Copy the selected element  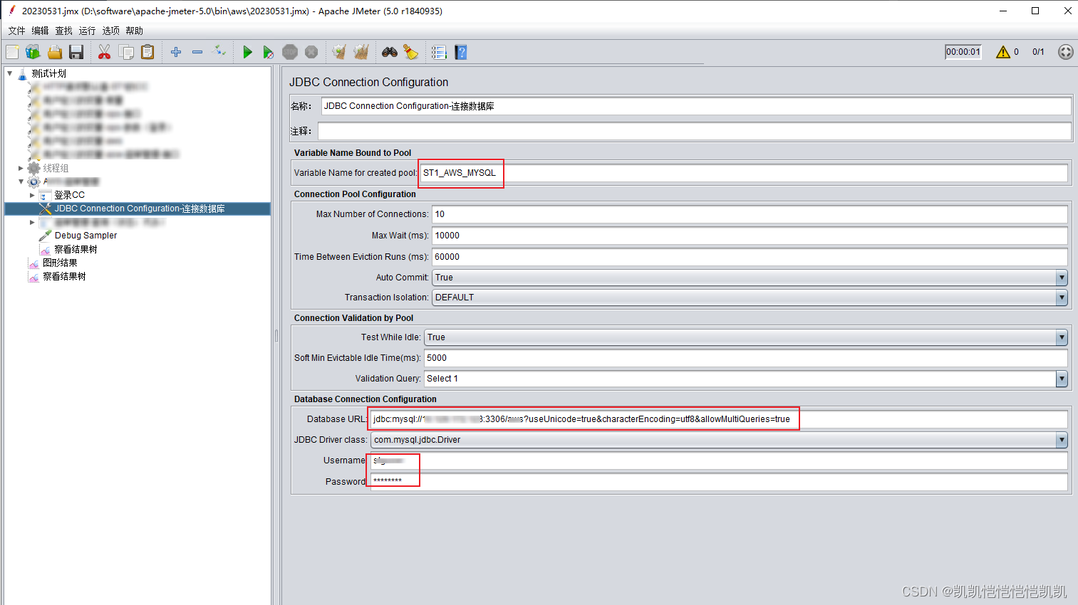click(126, 52)
